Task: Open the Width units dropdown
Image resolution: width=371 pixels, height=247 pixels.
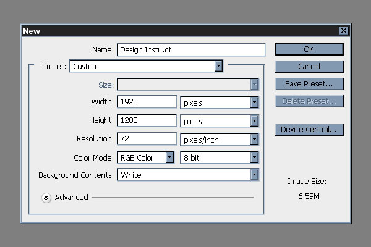Action: (220, 103)
